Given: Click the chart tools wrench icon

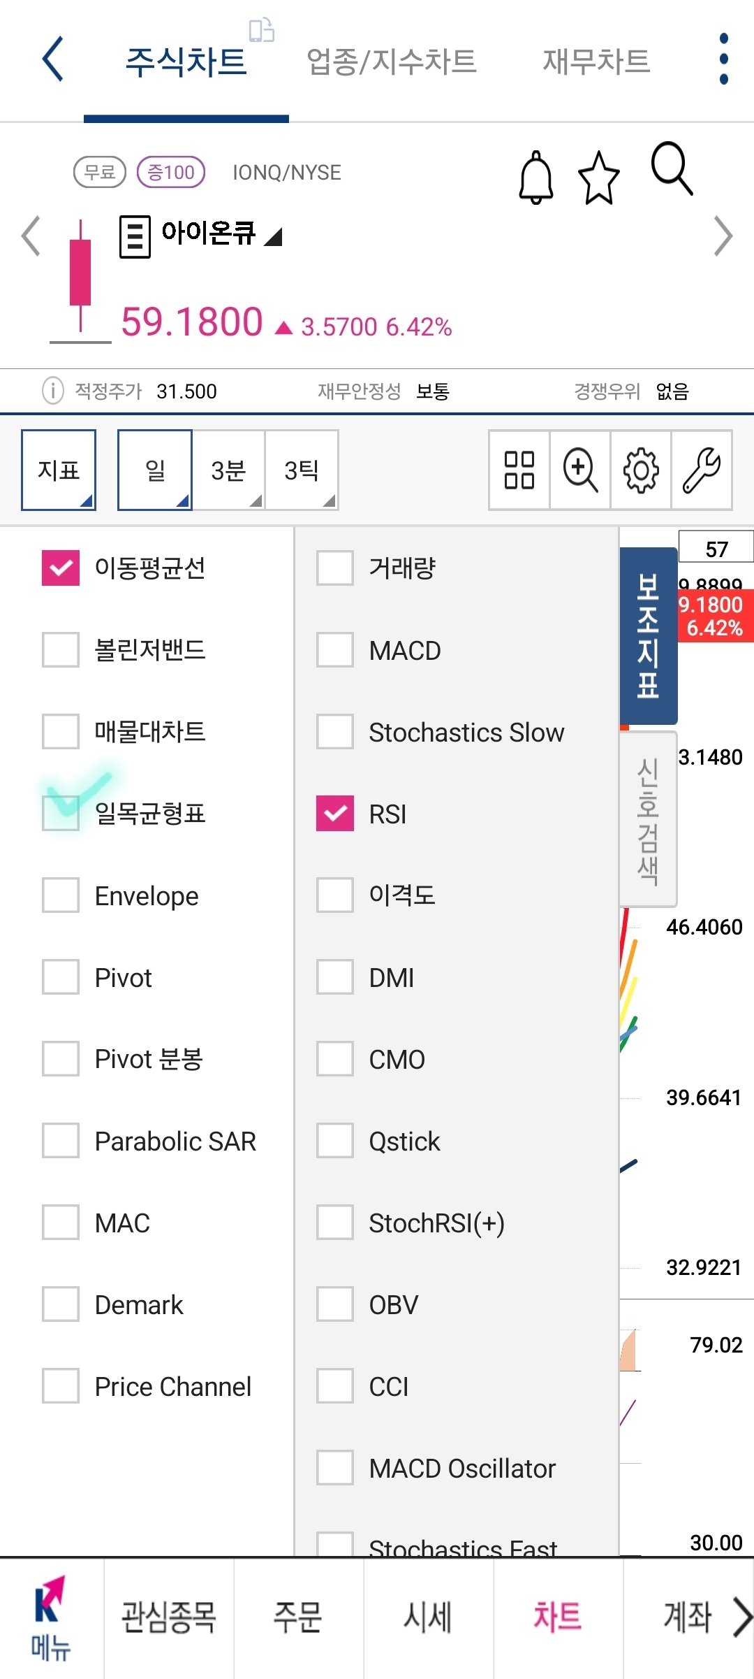Looking at the screenshot, I should coord(702,470).
